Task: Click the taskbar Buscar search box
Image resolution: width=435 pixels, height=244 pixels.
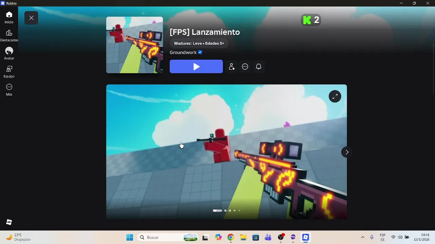Action: pyautogui.click(x=168, y=237)
